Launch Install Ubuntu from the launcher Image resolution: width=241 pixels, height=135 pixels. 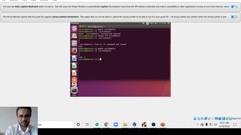74,36
